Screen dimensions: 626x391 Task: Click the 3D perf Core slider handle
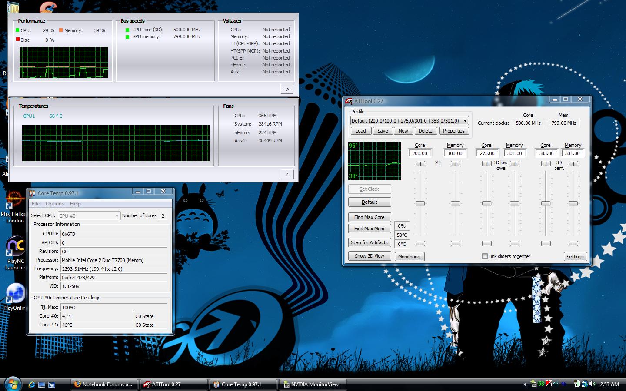pos(546,203)
